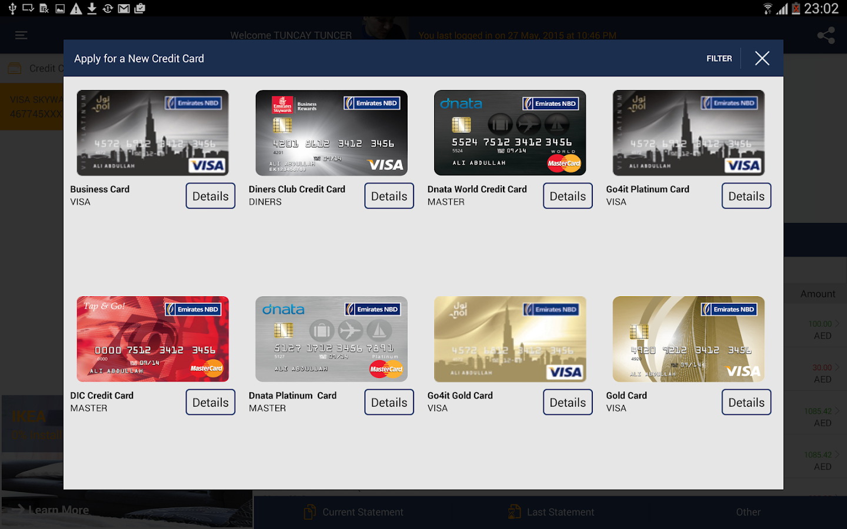Select the Dnata Platinum card image

point(332,339)
